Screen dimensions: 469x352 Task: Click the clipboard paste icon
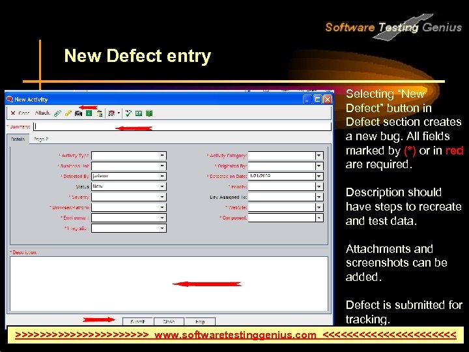point(99,113)
